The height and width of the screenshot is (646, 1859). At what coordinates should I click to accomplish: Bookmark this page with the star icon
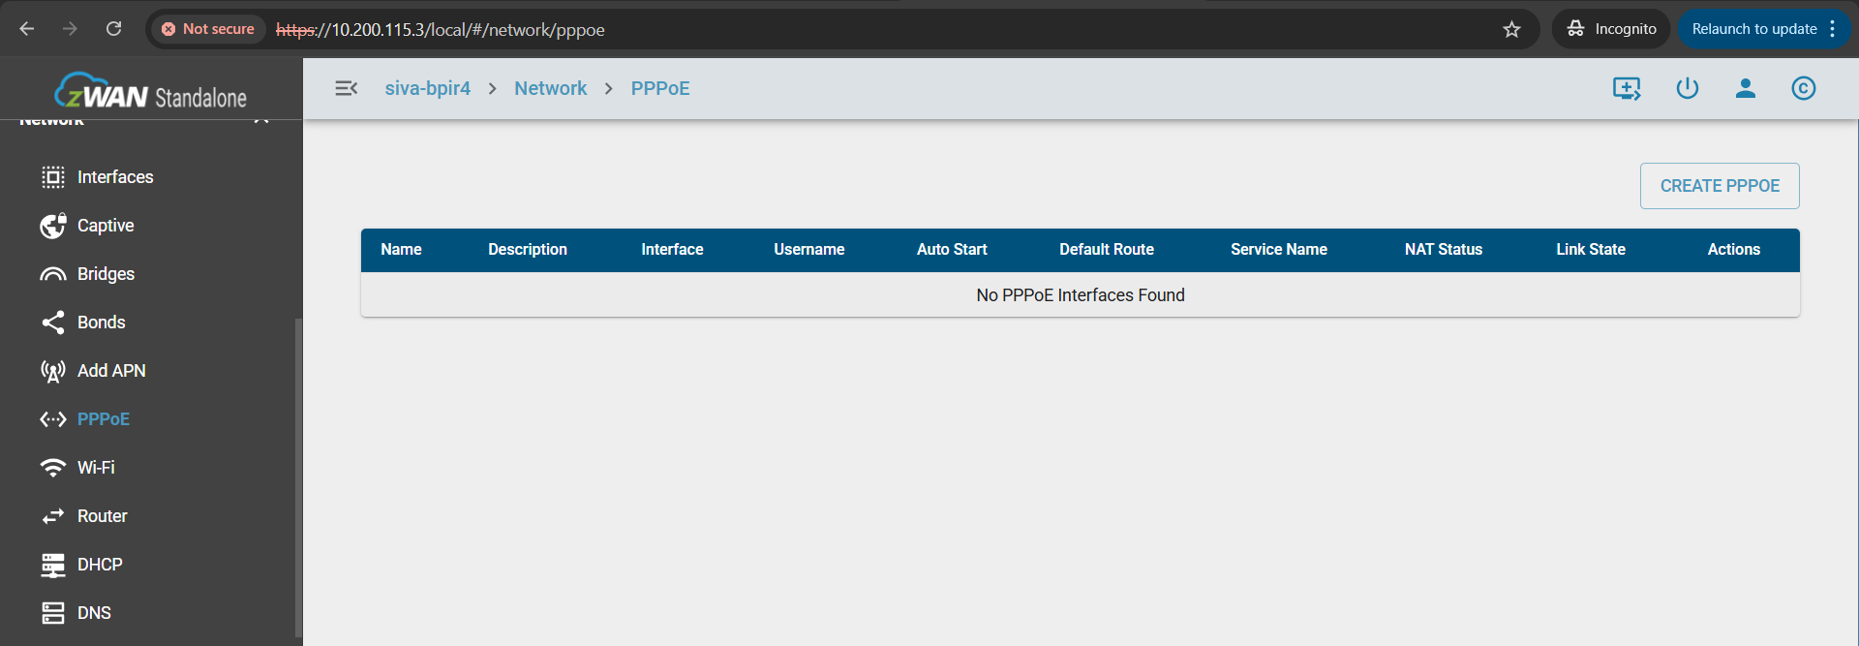click(1511, 30)
